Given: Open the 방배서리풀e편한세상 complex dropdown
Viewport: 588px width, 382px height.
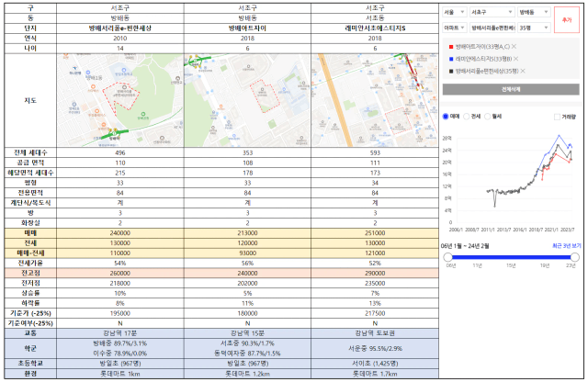Looking at the screenshot, I should click(x=492, y=28).
